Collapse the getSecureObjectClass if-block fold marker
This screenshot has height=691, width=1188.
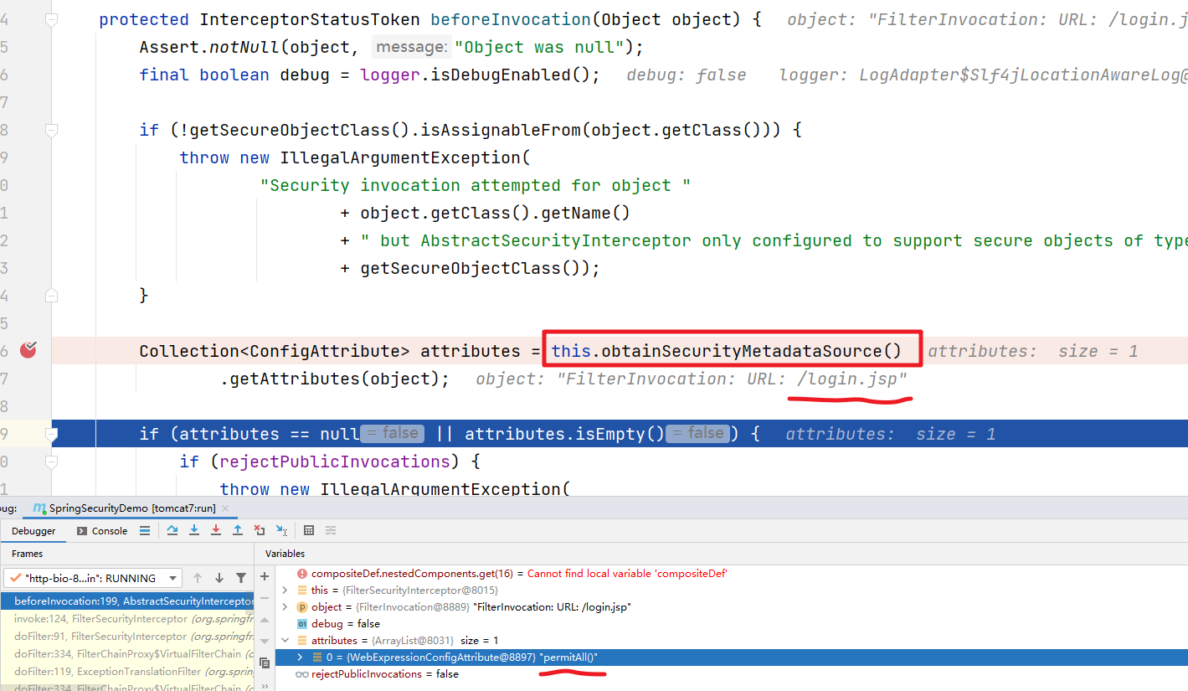click(51, 130)
